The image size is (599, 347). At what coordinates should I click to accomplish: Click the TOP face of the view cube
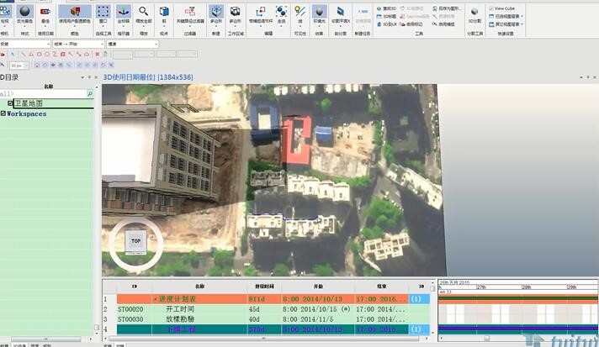(x=135, y=241)
